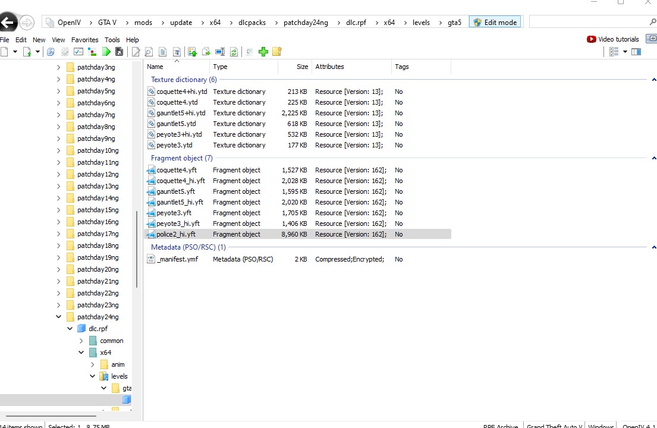Open the New menu
Screen dimensions: 657x428
[39, 40]
